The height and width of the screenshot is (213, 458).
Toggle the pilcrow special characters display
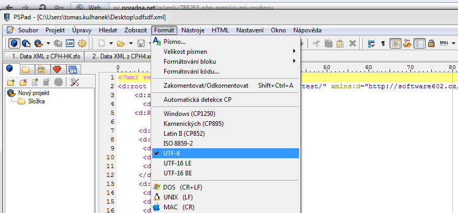pyautogui.click(x=383, y=44)
